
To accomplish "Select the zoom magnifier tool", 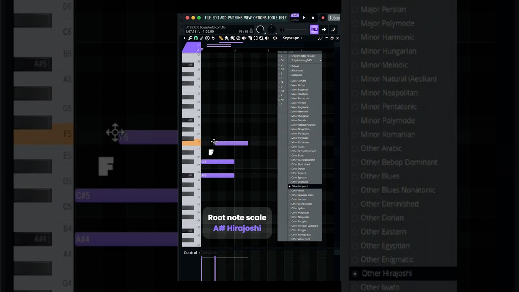I will (x=261, y=38).
